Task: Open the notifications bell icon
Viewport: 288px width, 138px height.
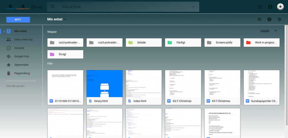Action: tap(270, 7)
